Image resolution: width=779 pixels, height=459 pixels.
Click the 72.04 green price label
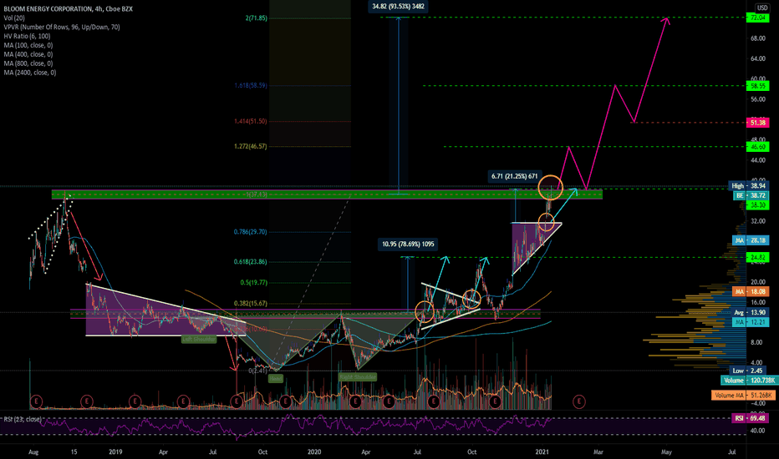[757, 18]
